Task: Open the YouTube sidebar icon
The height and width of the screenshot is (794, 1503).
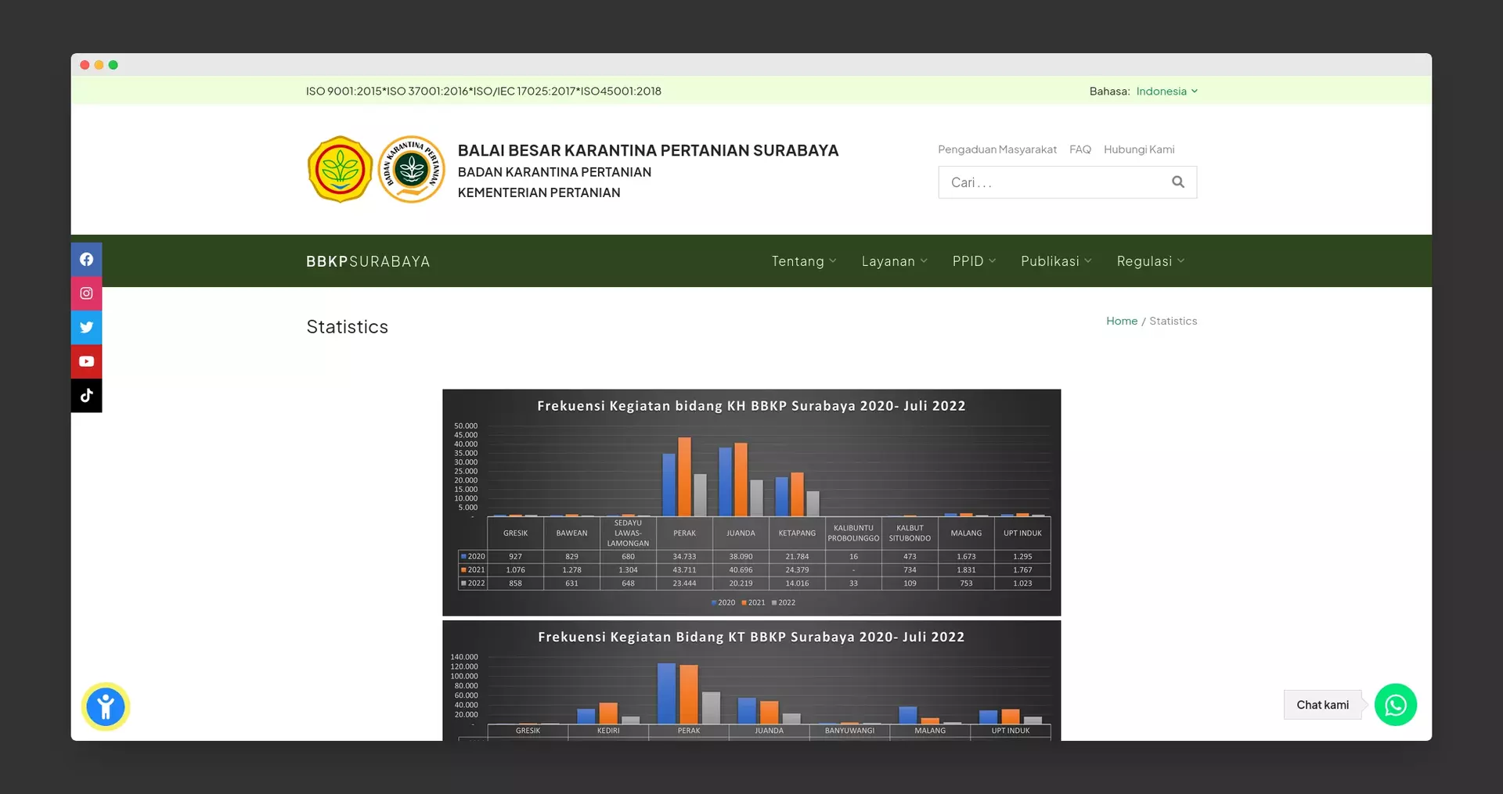Action: [x=86, y=361]
